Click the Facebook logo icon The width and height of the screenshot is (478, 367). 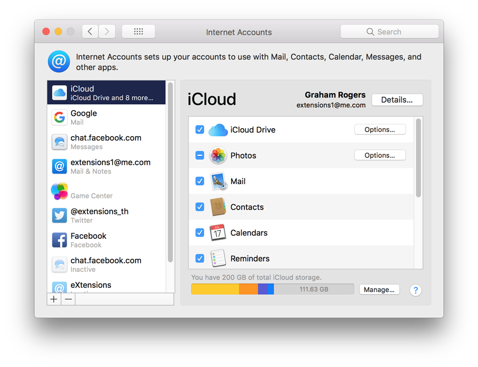tap(59, 240)
